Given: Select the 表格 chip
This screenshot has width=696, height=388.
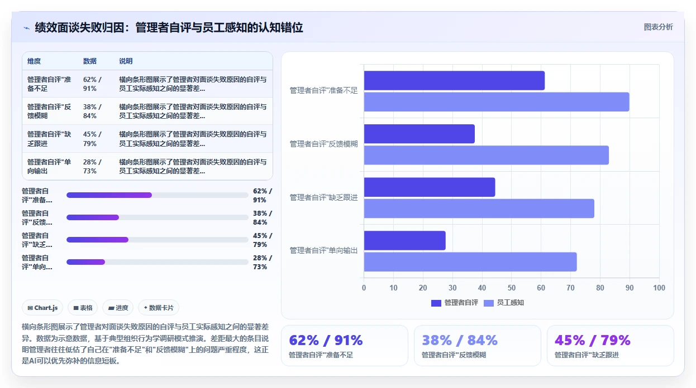Looking at the screenshot, I should tap(83, 308).
